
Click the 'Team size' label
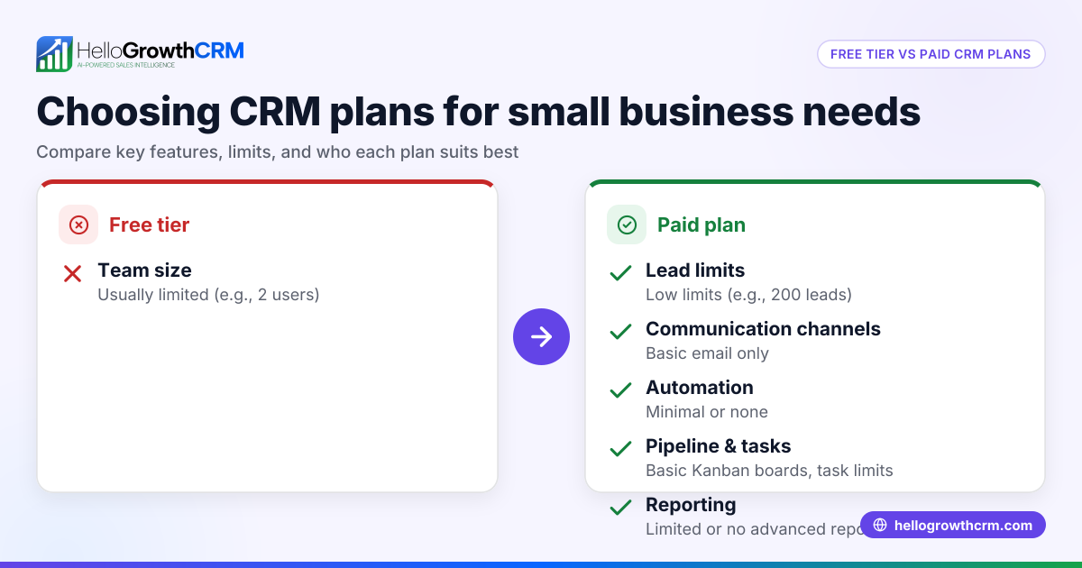pos(144,270)
